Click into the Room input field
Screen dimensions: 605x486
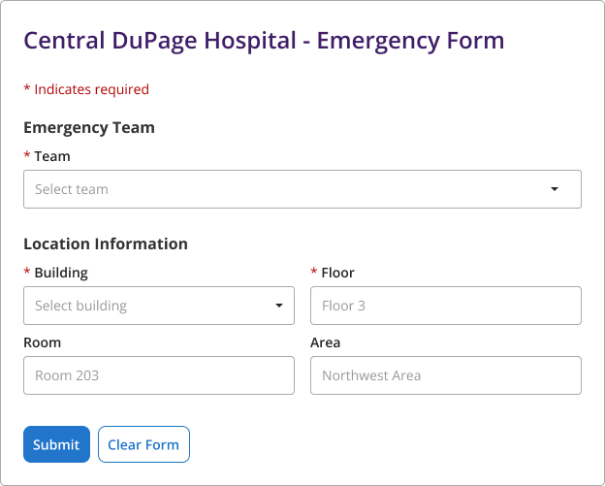click(158, 375)
